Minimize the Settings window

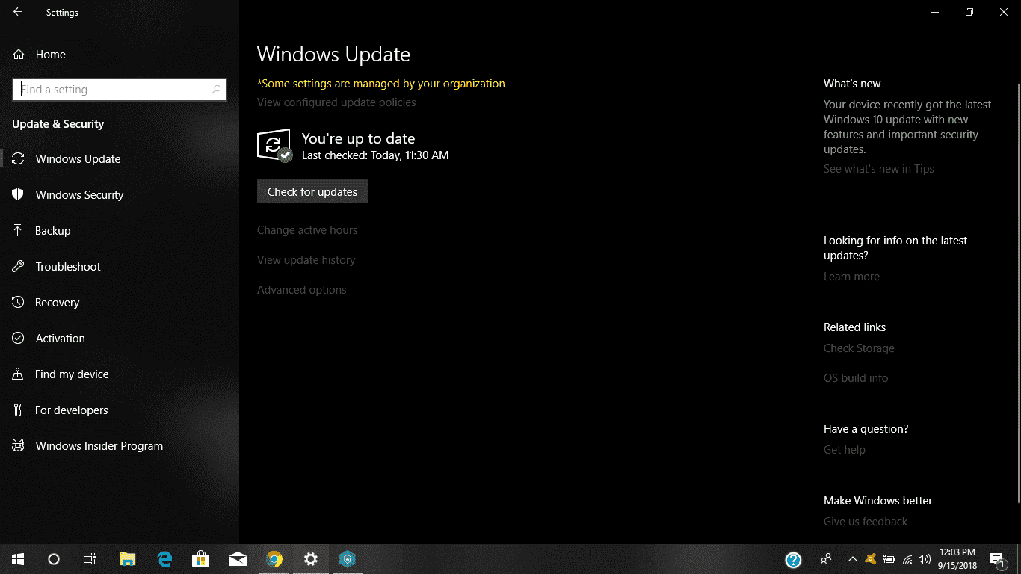[935, 12]
